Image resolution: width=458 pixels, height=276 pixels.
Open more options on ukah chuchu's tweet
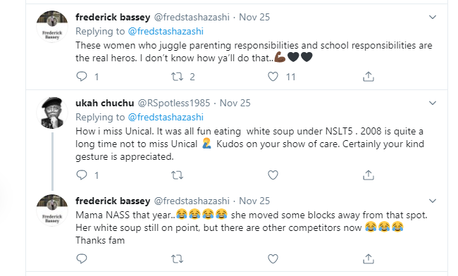[x=433, y=103]
